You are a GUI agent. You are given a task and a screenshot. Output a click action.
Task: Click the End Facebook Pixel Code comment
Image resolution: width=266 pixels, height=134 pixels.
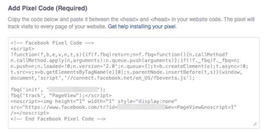point(58,119)
